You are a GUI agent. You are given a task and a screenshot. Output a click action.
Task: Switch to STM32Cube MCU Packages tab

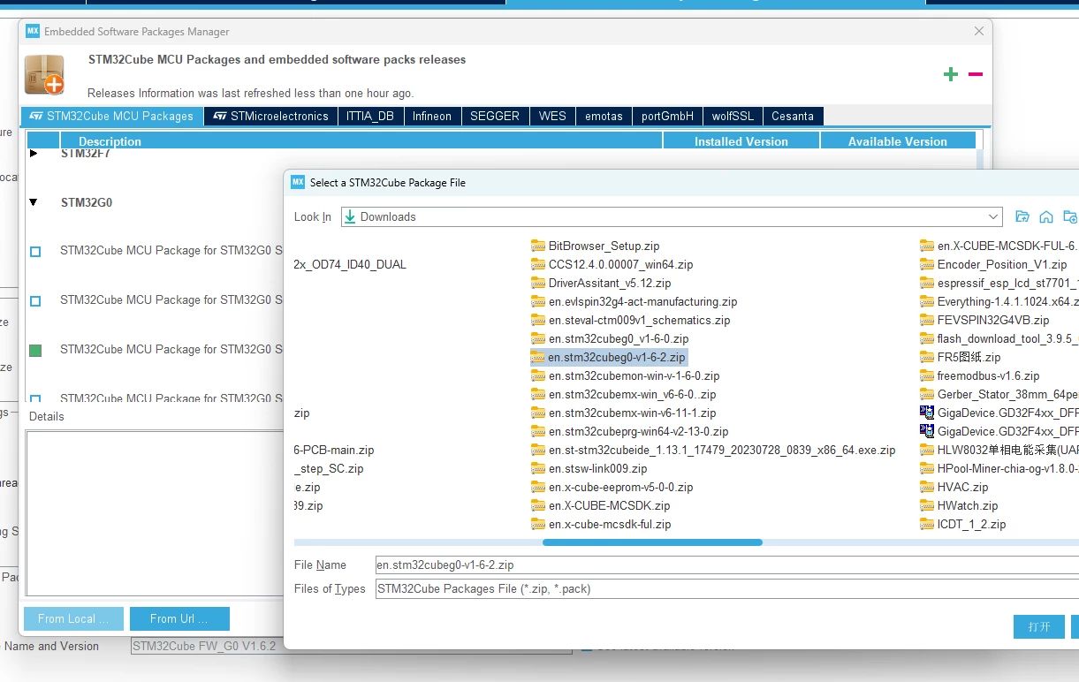[x=111, y=116]
